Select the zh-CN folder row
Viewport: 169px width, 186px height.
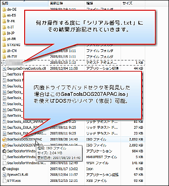coord(73,51)
